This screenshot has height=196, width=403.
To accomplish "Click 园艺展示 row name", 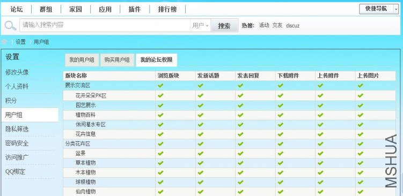I will click(x=85, y=105).
